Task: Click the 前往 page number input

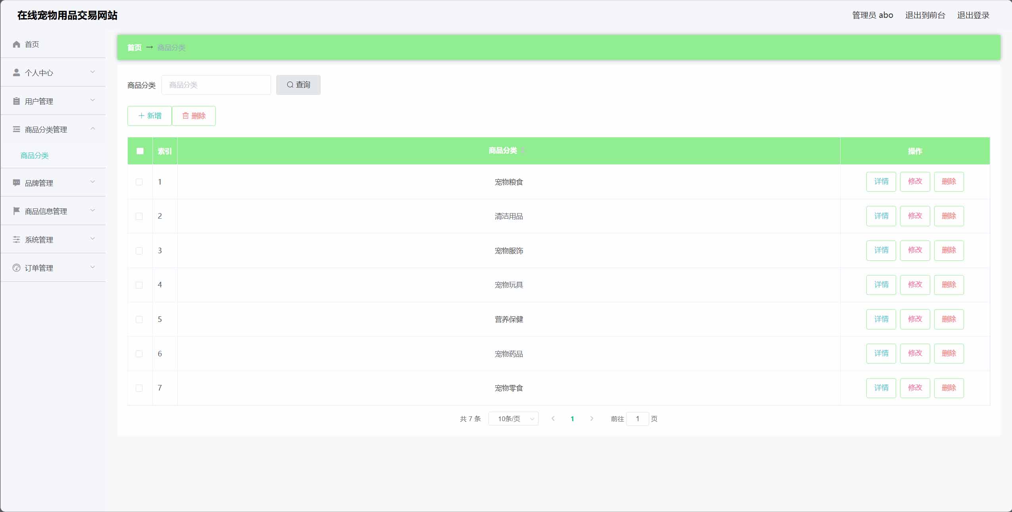Action: click(637, 419)
